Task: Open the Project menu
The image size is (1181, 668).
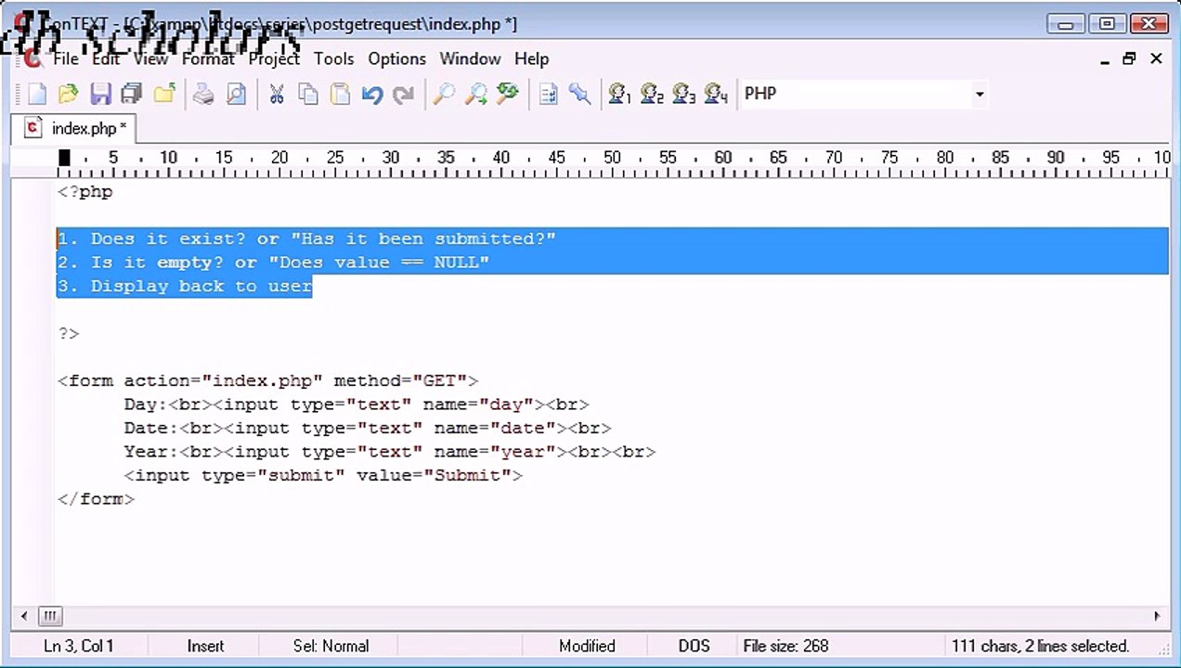Action: point(274,58)
